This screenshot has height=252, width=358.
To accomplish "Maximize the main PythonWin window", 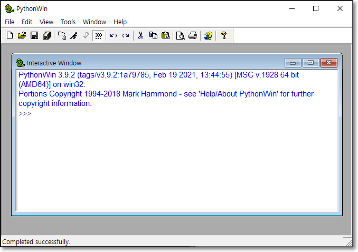I will tap(316, 8).
